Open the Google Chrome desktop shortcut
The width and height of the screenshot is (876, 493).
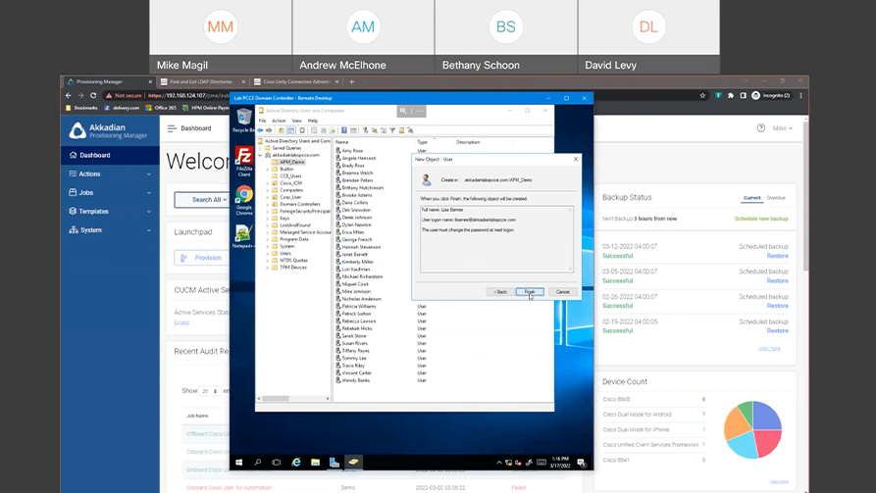[243, 201]
